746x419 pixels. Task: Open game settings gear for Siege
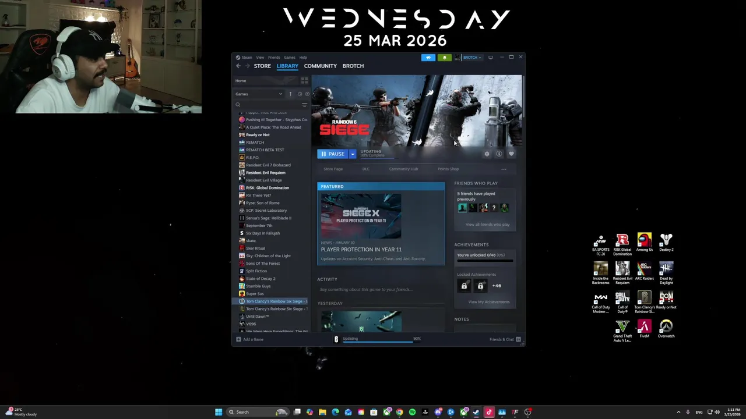coord(487,154)
